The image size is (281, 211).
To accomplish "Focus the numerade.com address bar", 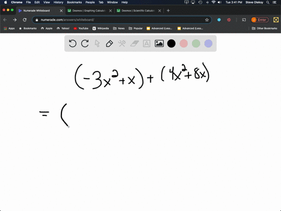I will click(122, 20).
